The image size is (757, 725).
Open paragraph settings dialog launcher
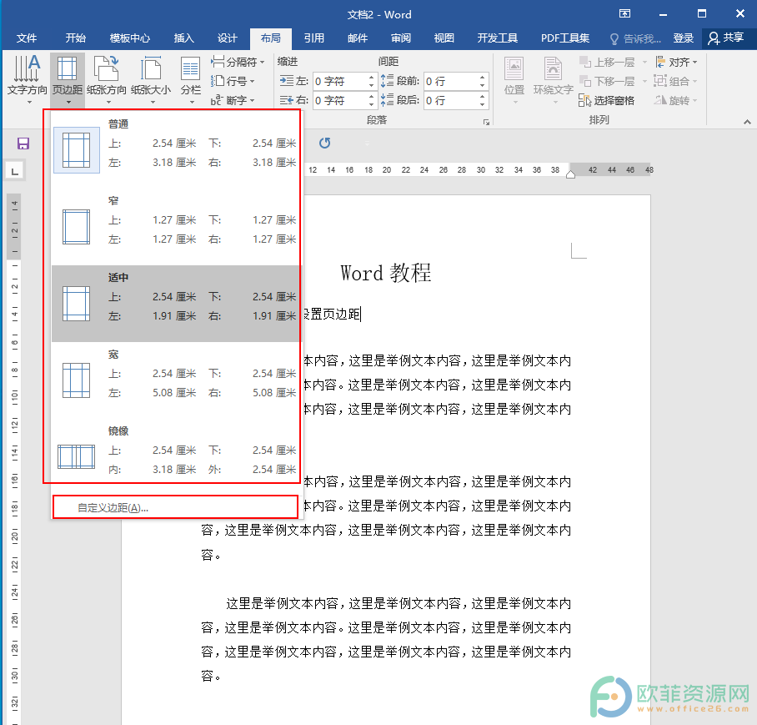(x=486, y=122)
